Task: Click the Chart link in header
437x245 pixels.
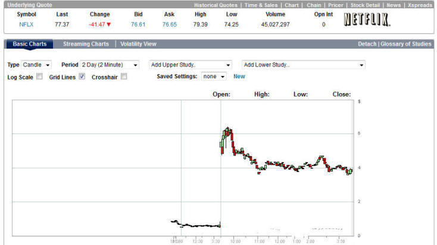Action: (292, 5)
